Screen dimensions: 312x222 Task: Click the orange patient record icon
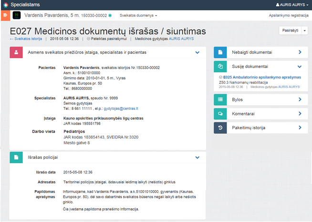tap(5, 16)
